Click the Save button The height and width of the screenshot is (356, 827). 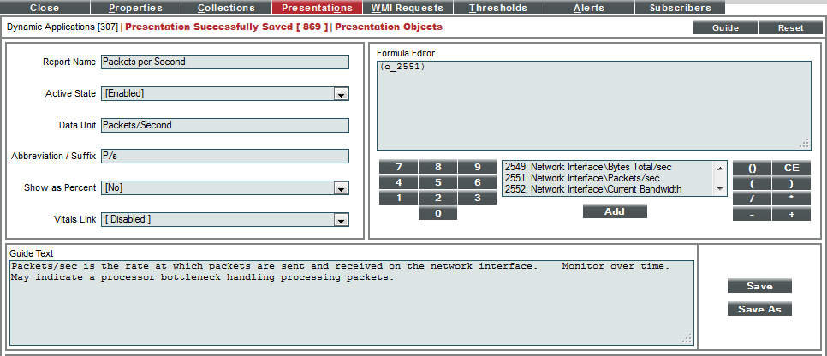point(759,286)
